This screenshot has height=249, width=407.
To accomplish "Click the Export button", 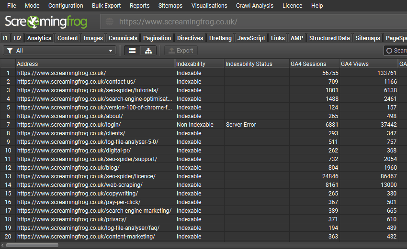I will click(x=181, y=51).
